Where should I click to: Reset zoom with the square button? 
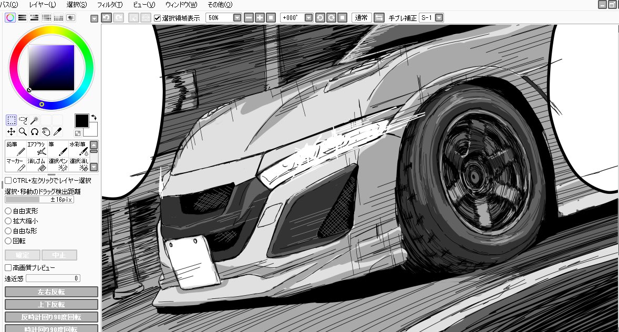(271, 18)
